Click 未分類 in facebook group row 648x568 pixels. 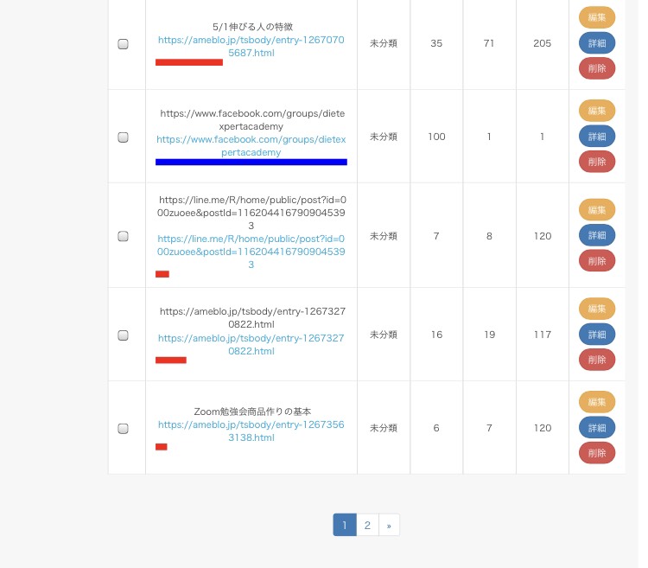click(x=384, y=137)
